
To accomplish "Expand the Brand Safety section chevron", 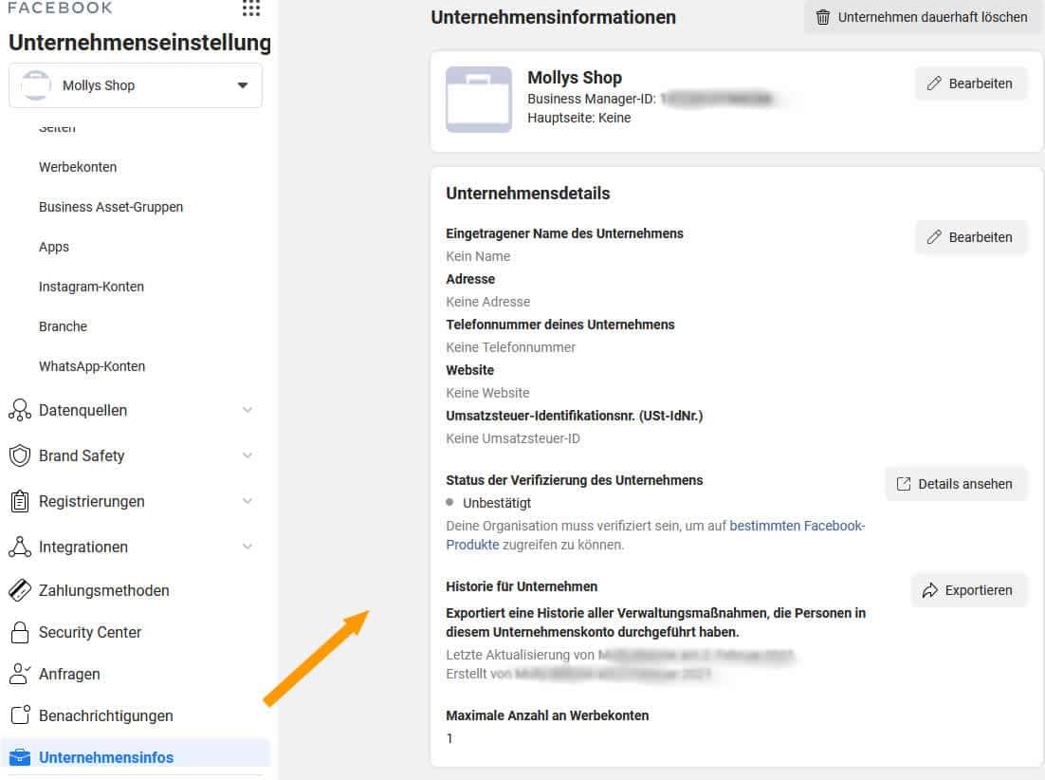I will 247,455.
